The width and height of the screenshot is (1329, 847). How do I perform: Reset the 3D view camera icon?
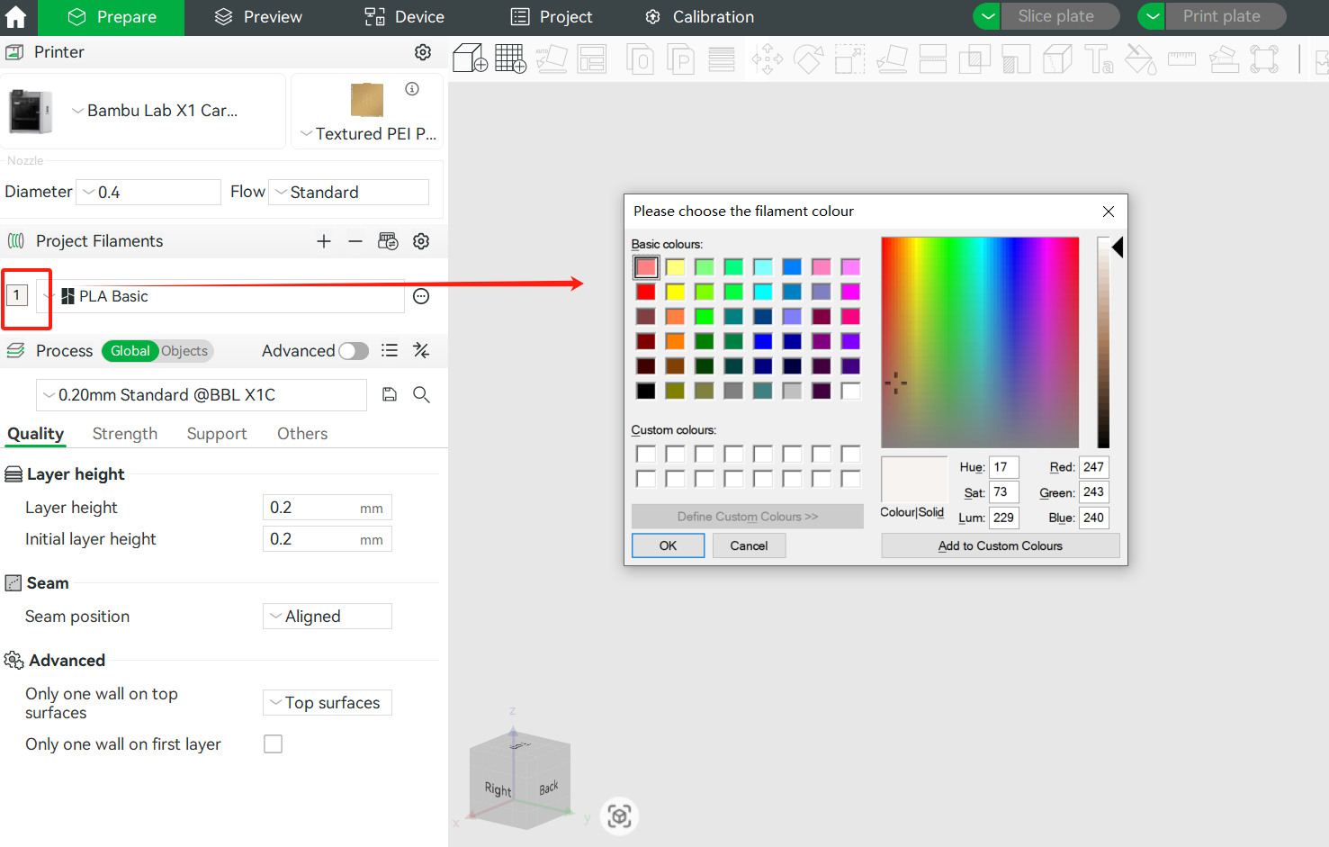(619, 816)
